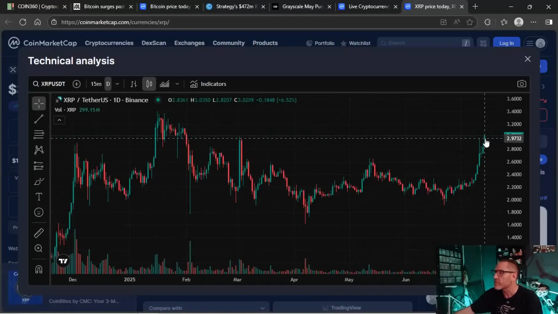This screenshot has height=314, width=558.
Task: Toggle the browser sidebar panel
Action: [549, 22]
